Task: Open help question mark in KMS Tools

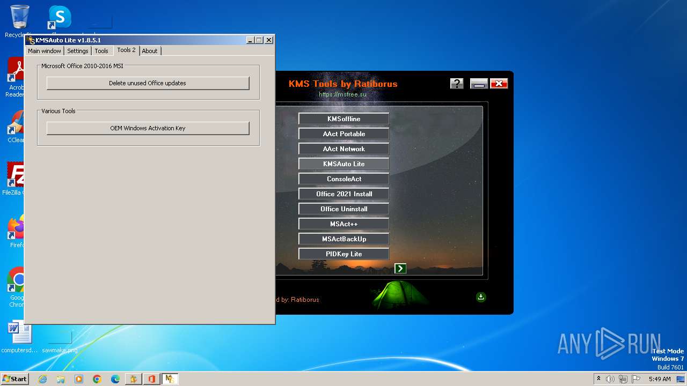Action: click(x=457, y=83)
